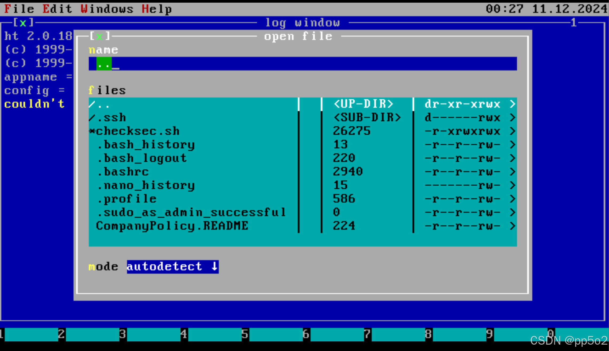Click the right arrow on .nano_history row

512,185
